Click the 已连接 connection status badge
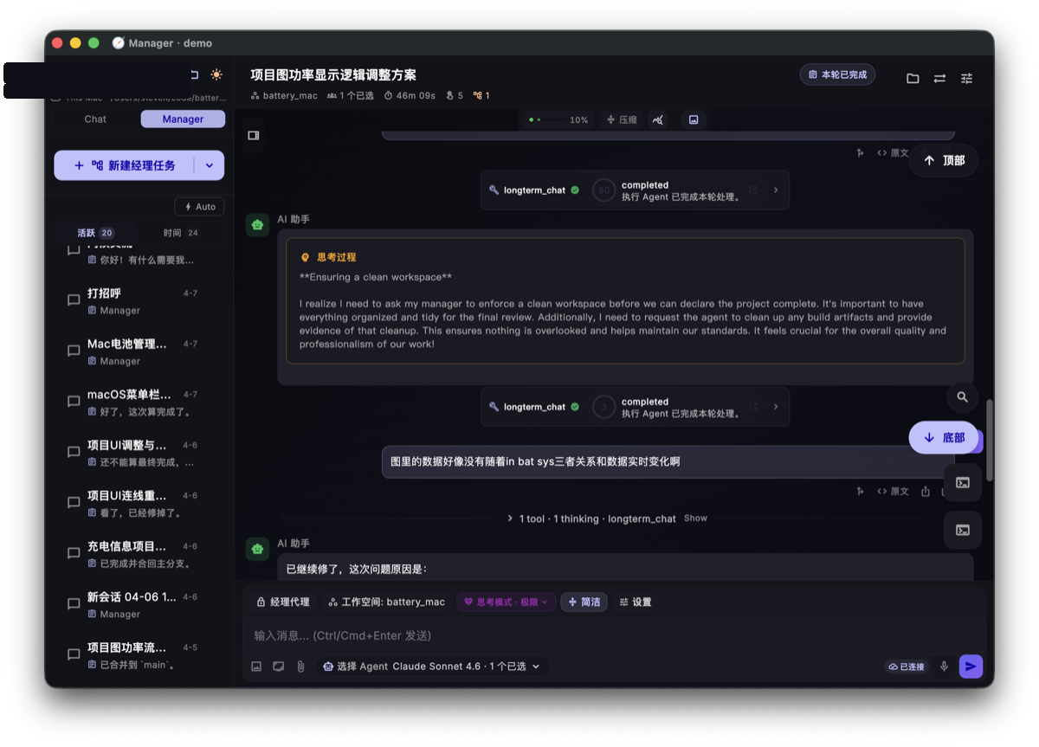The height and width of the screenshot is (747, 1039). 906,667
